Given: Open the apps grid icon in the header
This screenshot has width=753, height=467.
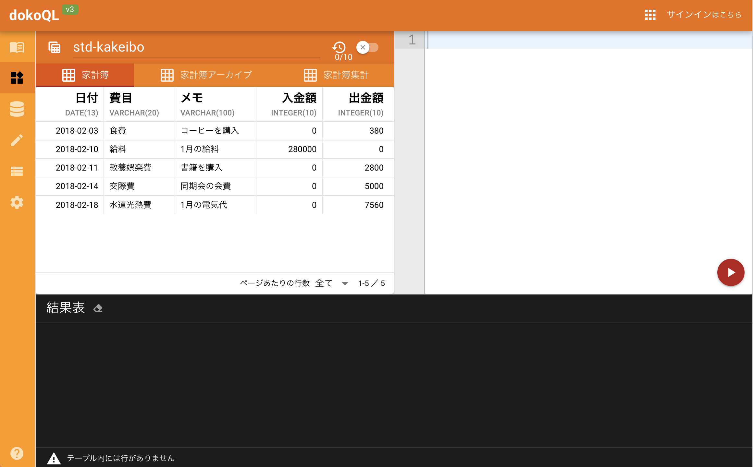Looking at the screenshot, I should [x=649, y=15].
